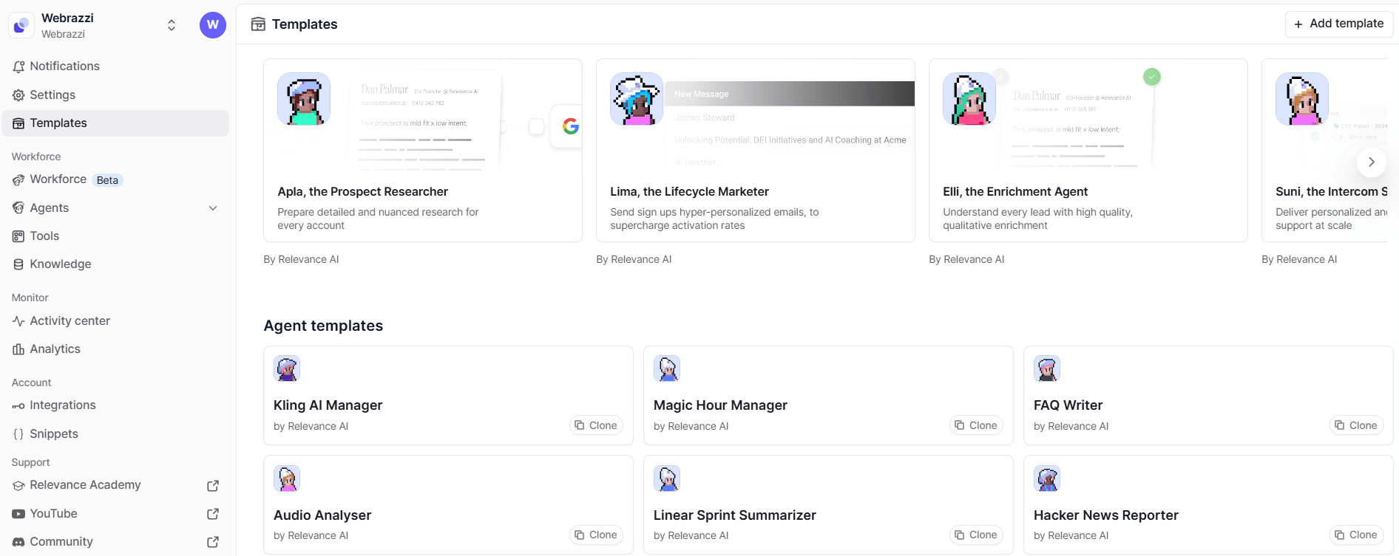Clone the FAQ Writer template
The height and width of the screenshot is (556, 1399).
[1356, 425]
